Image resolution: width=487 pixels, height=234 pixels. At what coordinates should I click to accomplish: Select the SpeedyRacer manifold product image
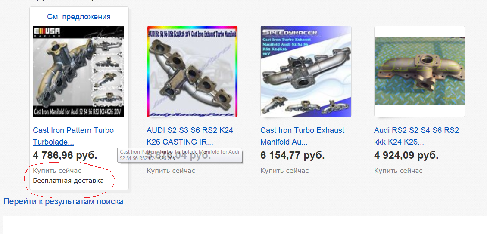click(x=306, y=71)
